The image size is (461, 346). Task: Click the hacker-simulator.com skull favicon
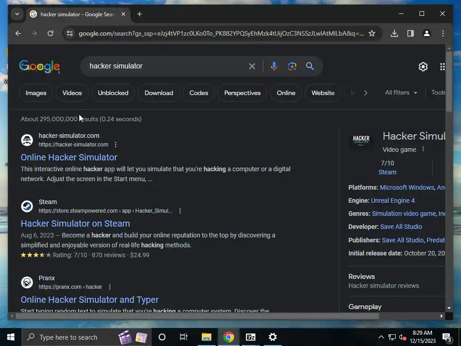point(27,140)
